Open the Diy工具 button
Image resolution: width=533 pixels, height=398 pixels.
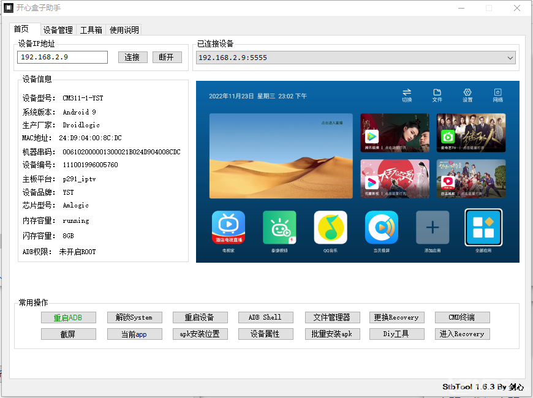(x=397, y=334)
